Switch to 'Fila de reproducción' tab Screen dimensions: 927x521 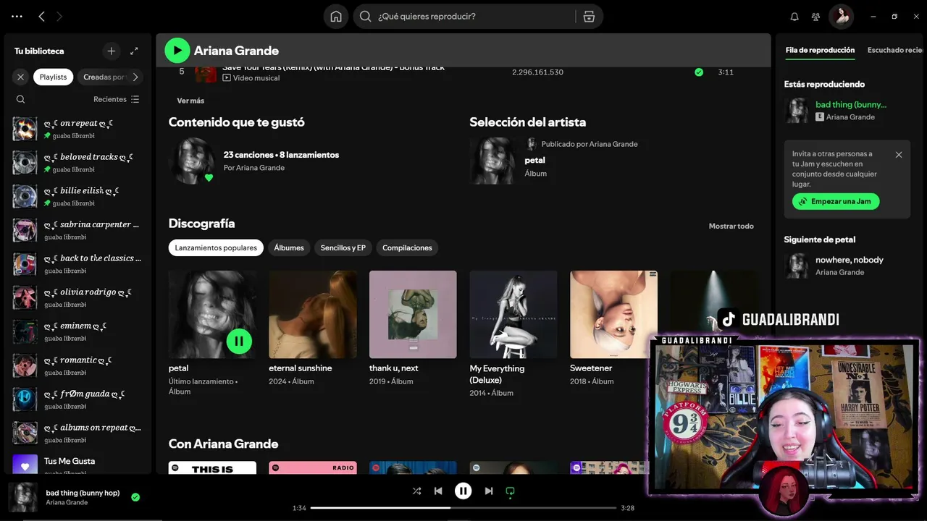point(820,50)
